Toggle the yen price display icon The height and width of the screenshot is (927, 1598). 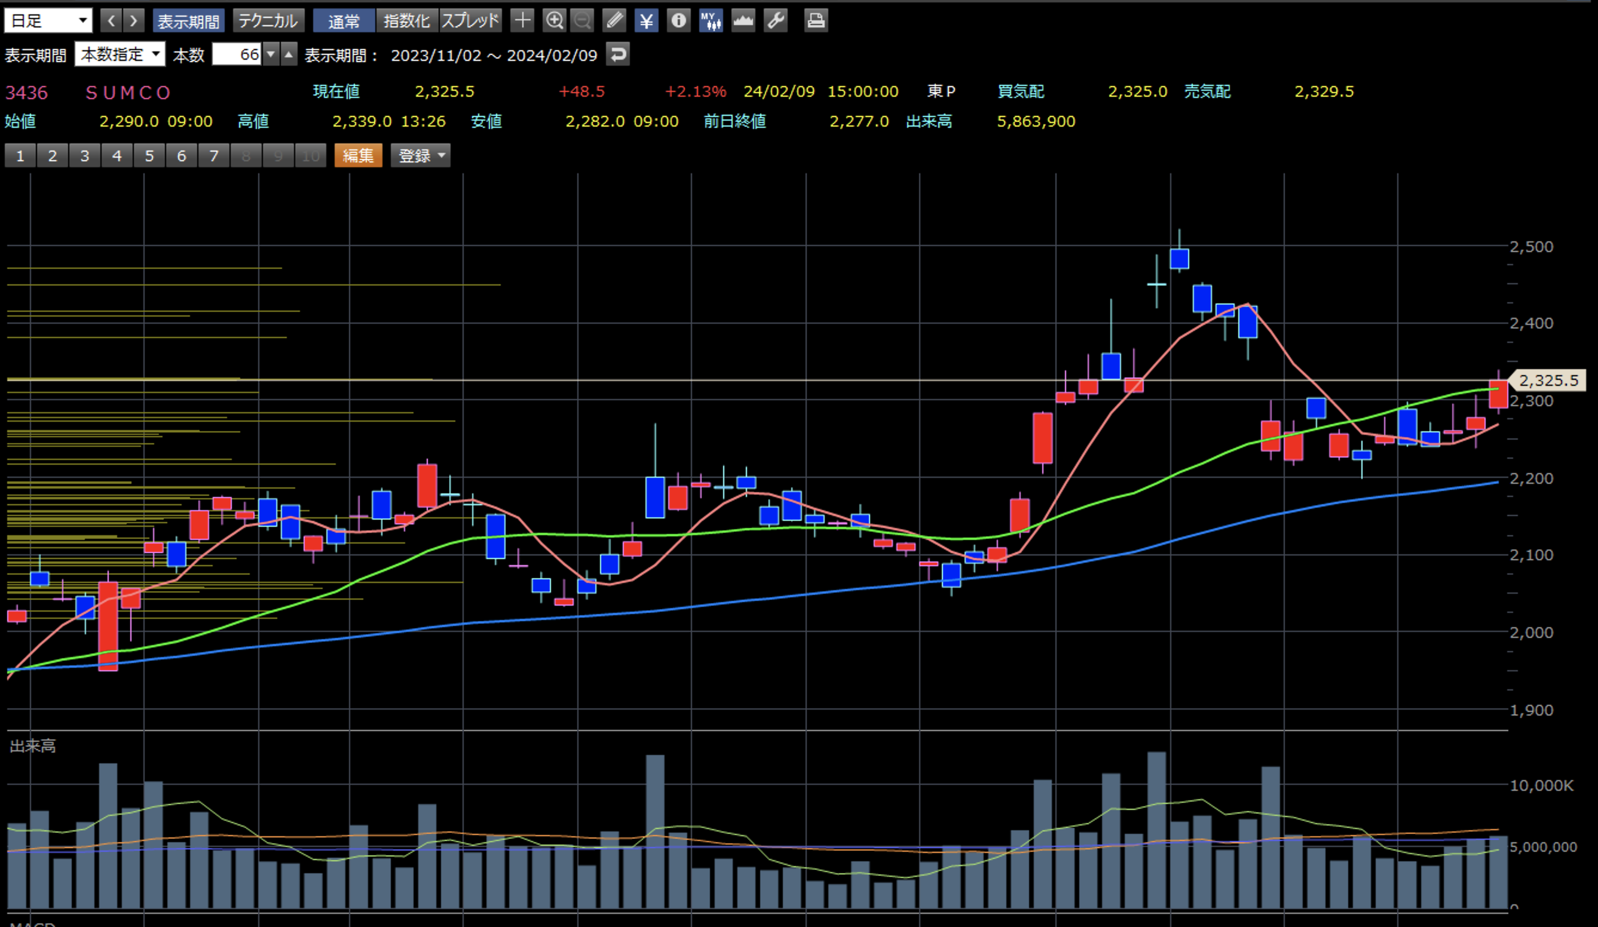tap(646, 21)
